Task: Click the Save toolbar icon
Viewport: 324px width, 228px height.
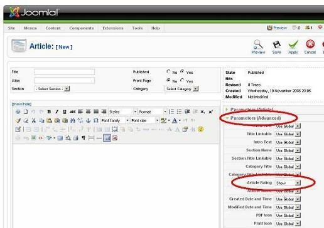Action: point(276,44)
